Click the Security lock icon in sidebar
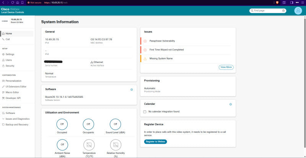Viewport: 306px width, 158px height. [3, 66]
